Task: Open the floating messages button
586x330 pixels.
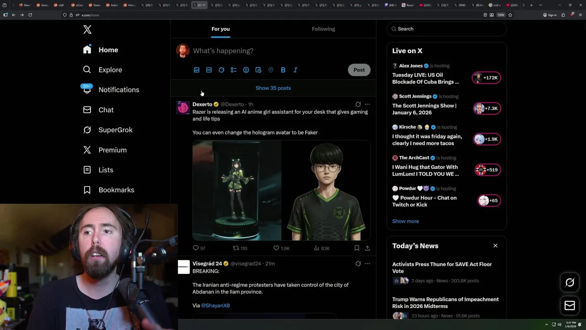Action: 570,306
